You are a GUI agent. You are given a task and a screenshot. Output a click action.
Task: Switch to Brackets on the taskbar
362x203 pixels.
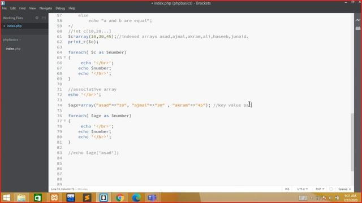104,198
